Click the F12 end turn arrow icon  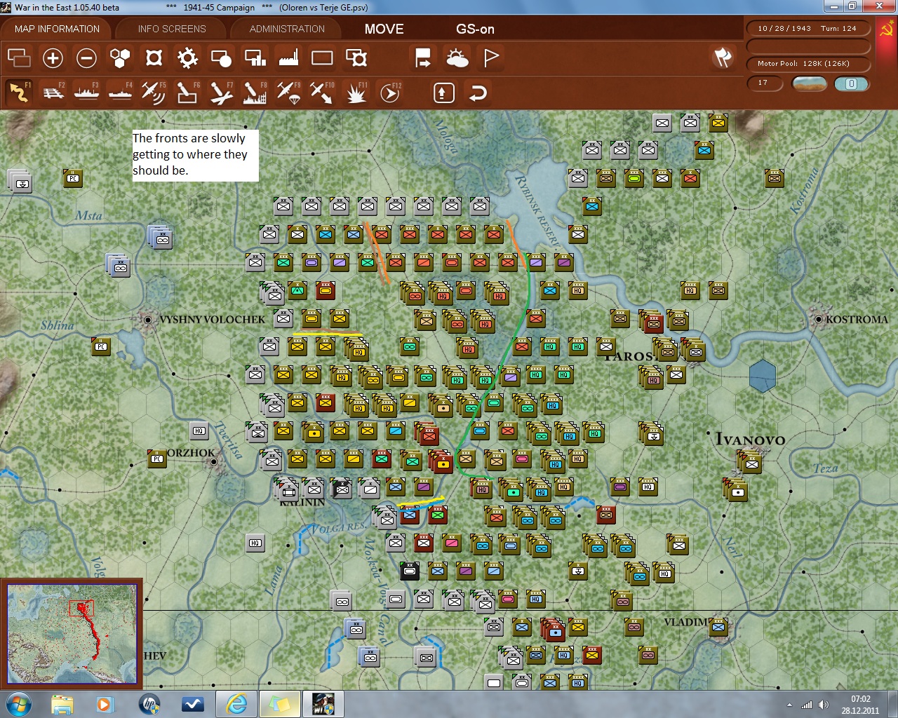pos(389,92)
